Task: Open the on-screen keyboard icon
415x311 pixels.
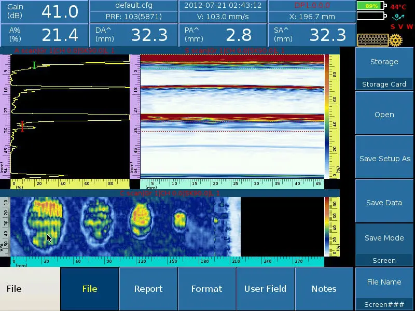Action: click(373, 40)
